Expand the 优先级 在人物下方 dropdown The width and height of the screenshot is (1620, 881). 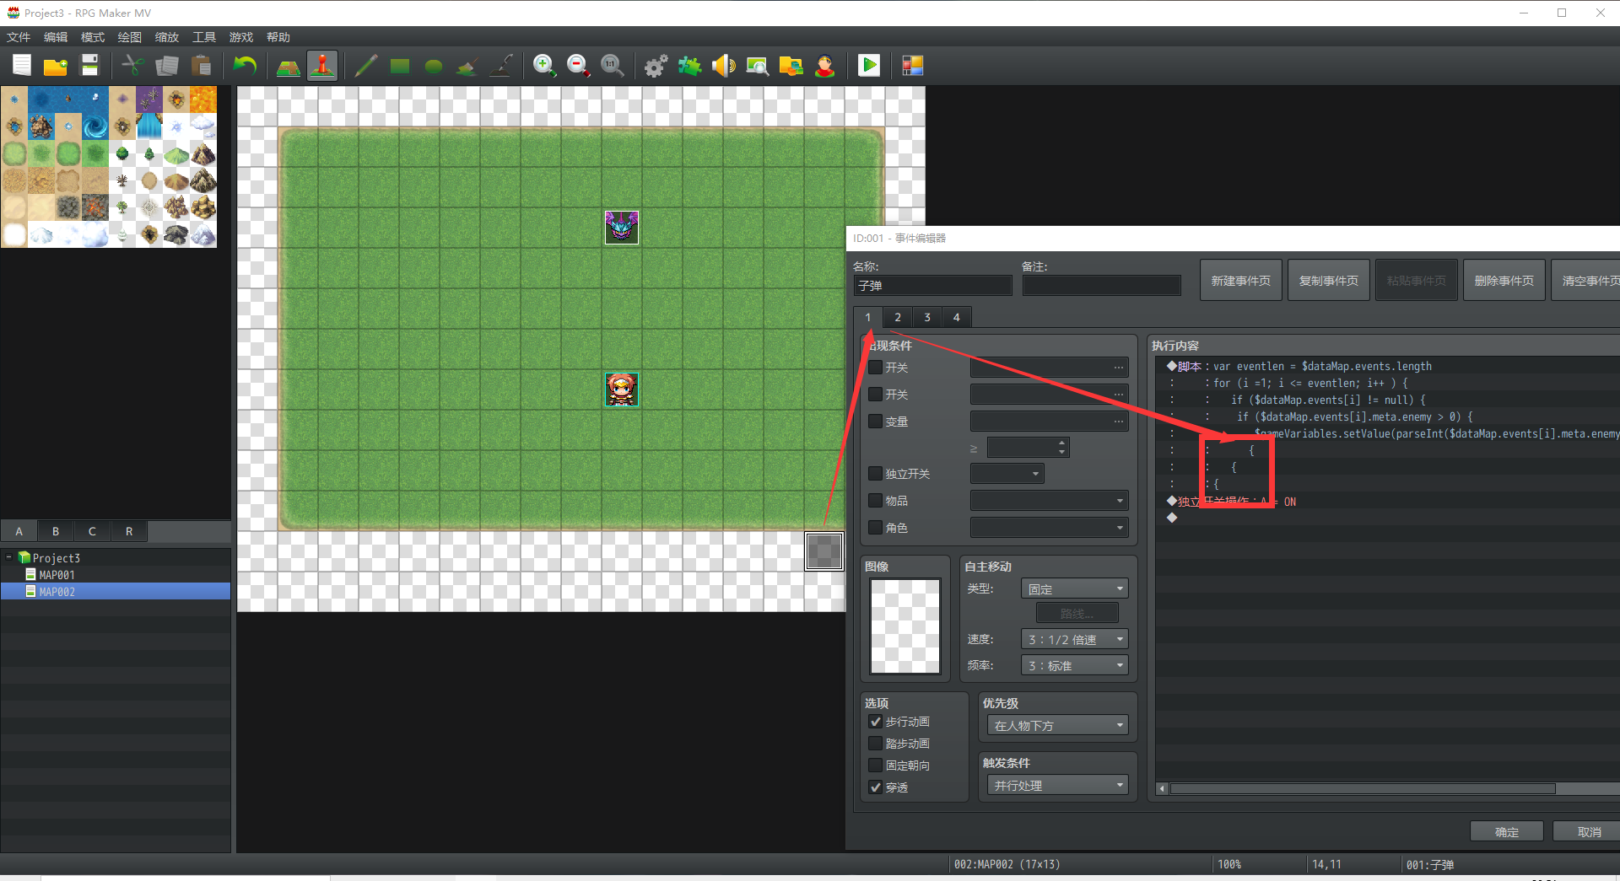tap(1057, 725)
